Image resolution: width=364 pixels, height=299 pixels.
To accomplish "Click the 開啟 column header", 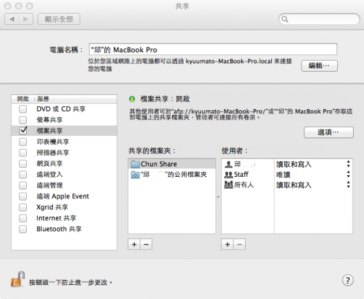I will click(23, 99).
